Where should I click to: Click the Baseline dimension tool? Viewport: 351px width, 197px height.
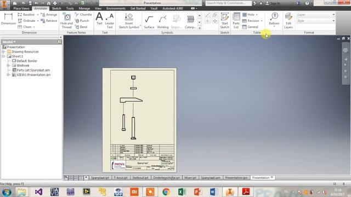[x=26, y=15]
